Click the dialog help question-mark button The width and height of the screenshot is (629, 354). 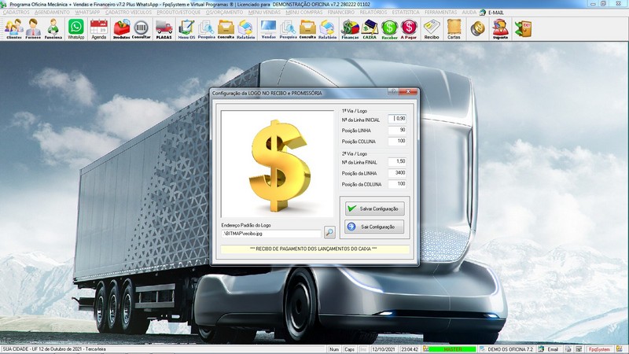point(393,91)
